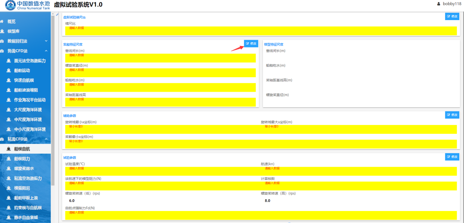Click the sidebar vertical scrollbar
Screen dimensions: 464x223
tap(53, 110)
